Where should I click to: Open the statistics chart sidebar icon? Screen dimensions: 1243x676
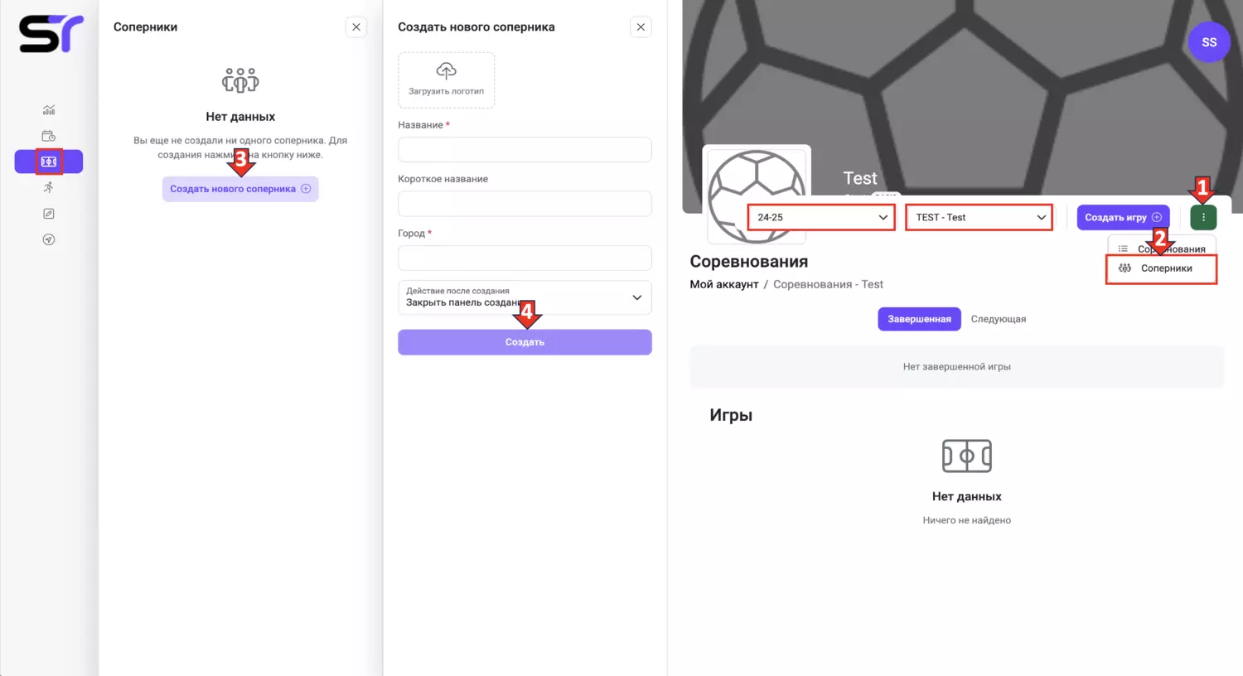[49, 110]
